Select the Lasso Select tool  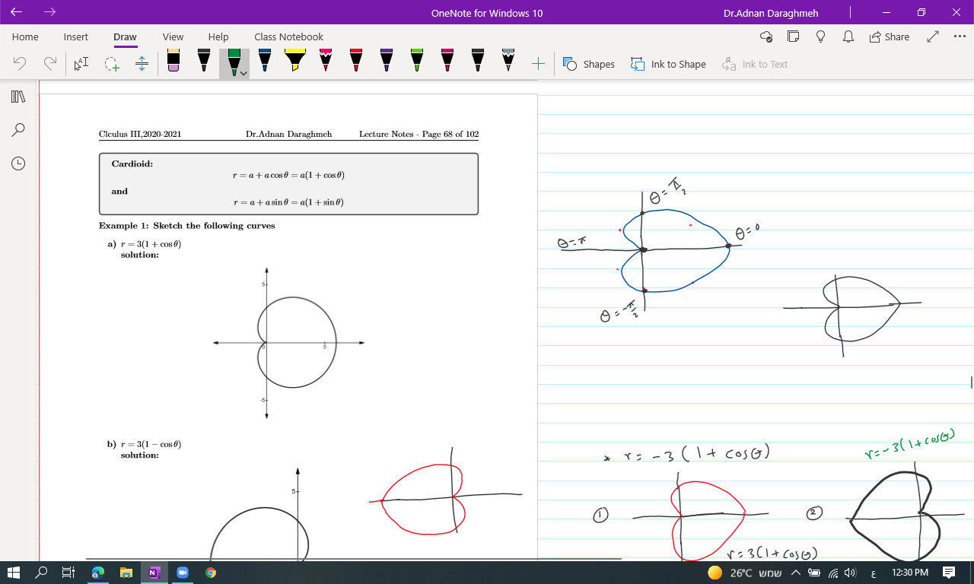click(112, 65)
